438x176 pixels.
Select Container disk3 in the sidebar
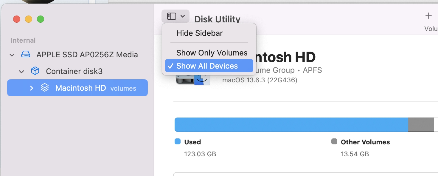pos(74,71)
